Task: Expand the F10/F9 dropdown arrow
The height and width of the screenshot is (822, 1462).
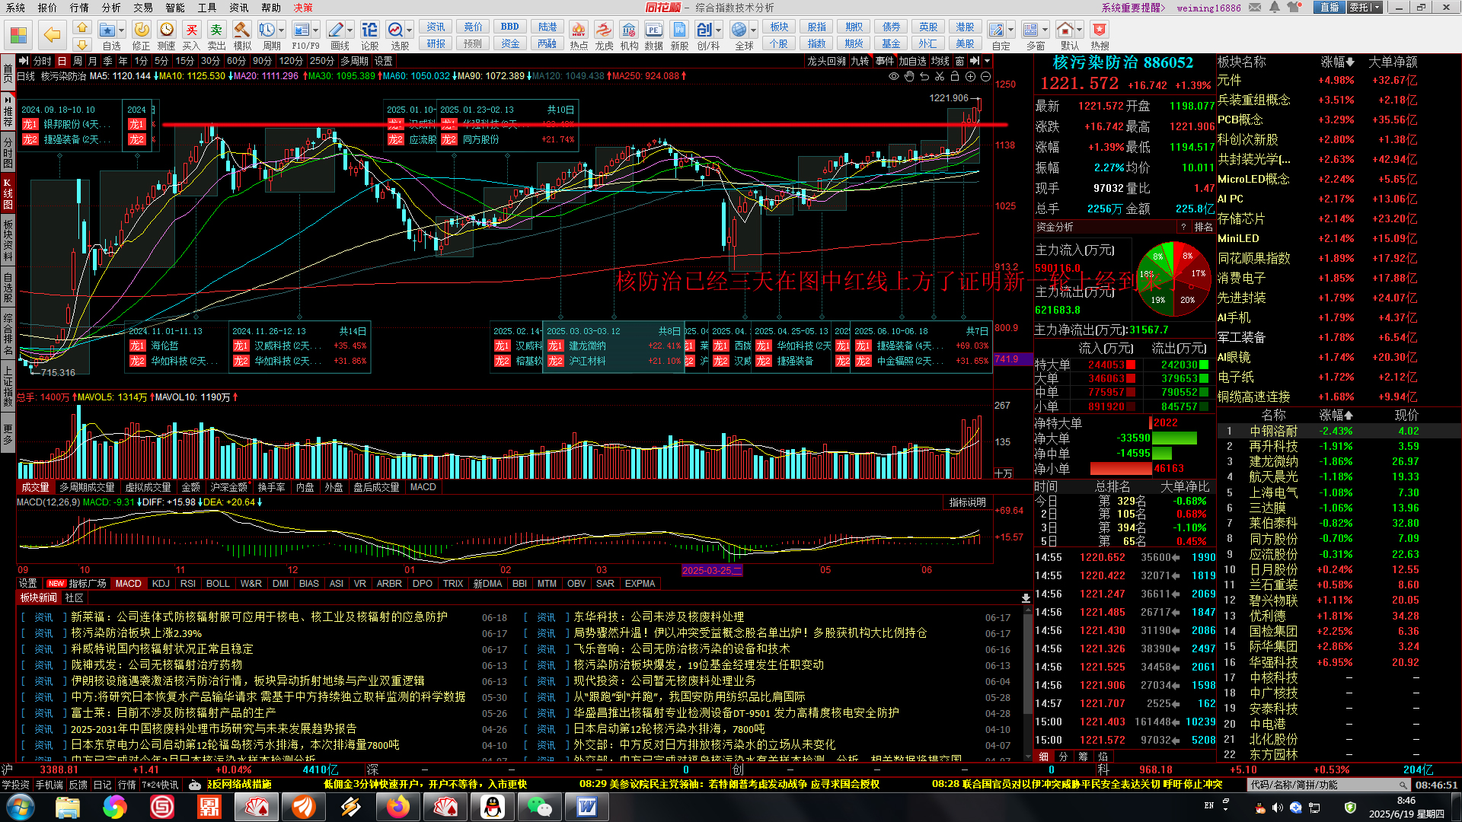Action: (317, 30)
